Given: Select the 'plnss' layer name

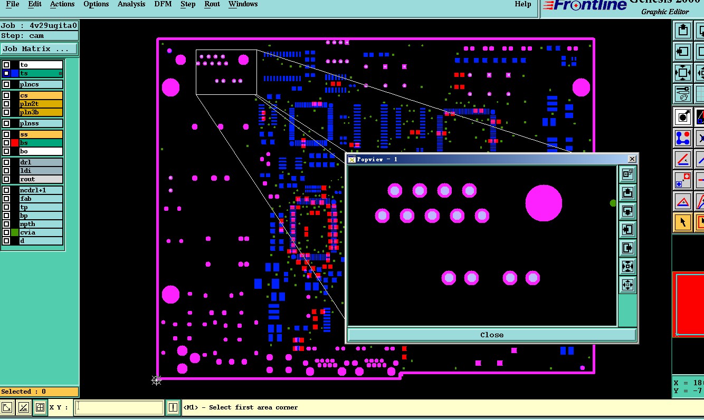Looking at the screenshot, I should (x=41, y=123).
